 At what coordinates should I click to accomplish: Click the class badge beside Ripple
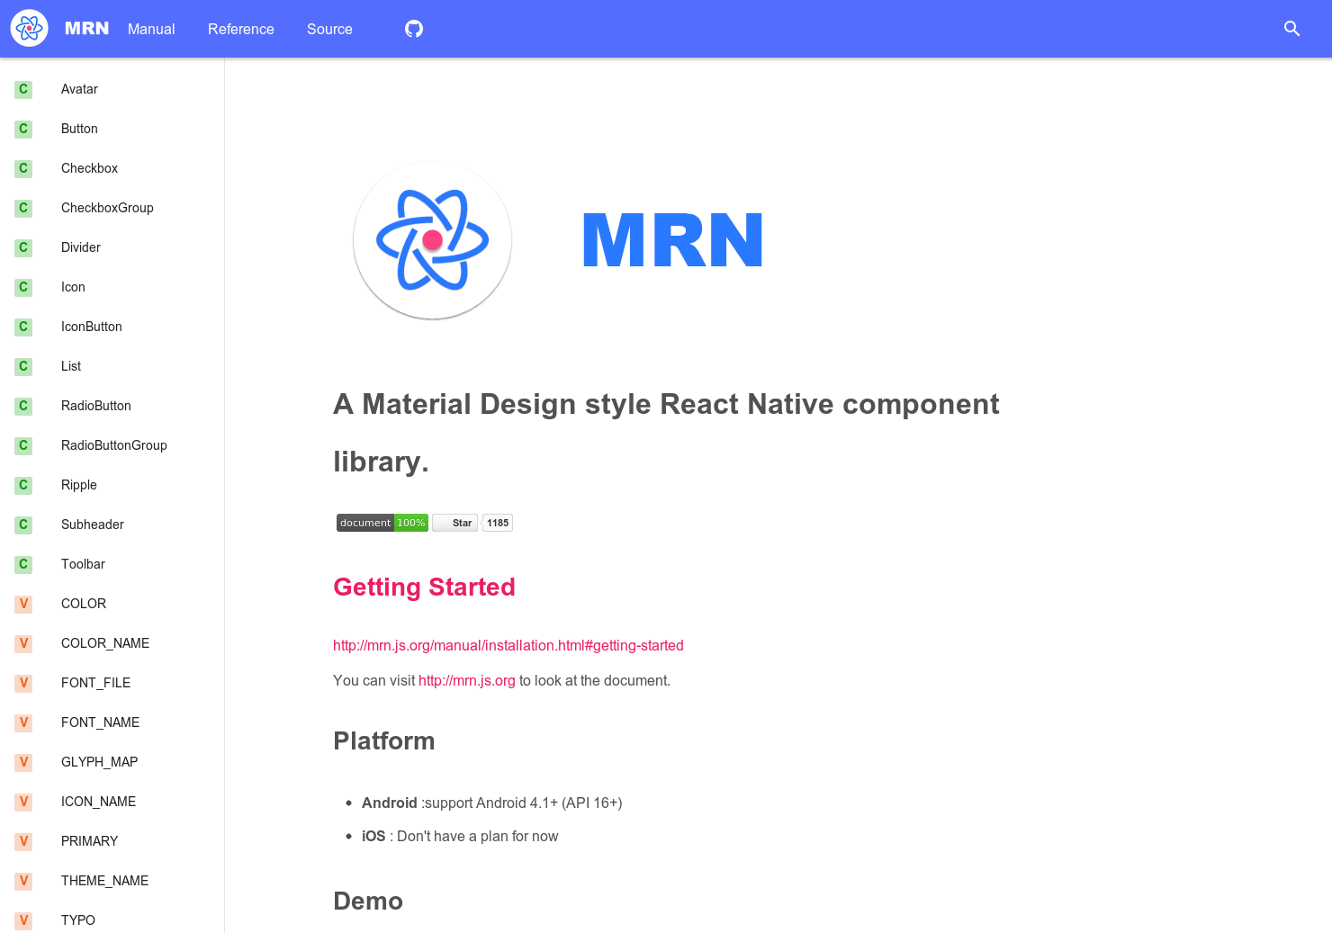pos(23,485)
